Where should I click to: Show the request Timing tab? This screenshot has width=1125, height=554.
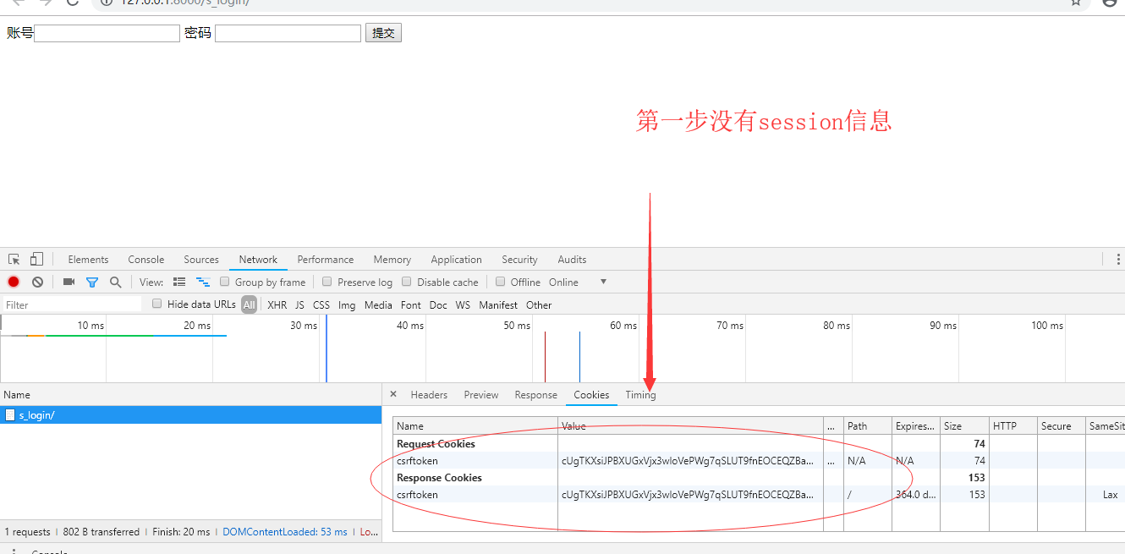pos(640,395)
